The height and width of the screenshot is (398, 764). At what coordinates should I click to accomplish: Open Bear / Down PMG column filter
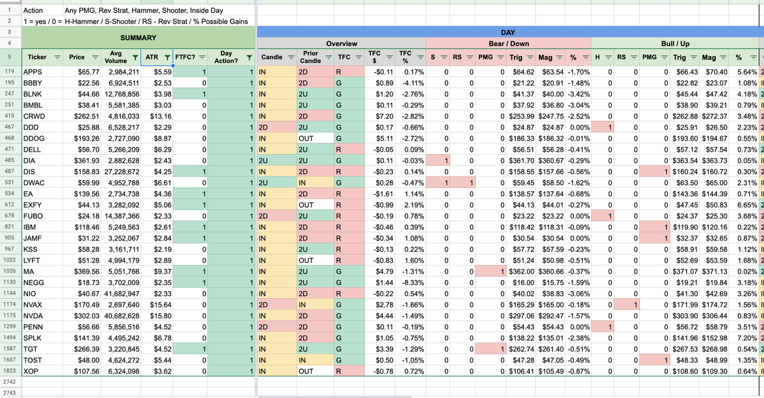(x=500, y=57)
